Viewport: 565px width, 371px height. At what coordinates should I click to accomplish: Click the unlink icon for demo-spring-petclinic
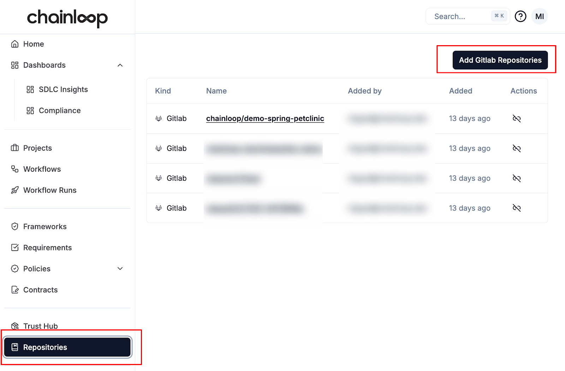516,118
